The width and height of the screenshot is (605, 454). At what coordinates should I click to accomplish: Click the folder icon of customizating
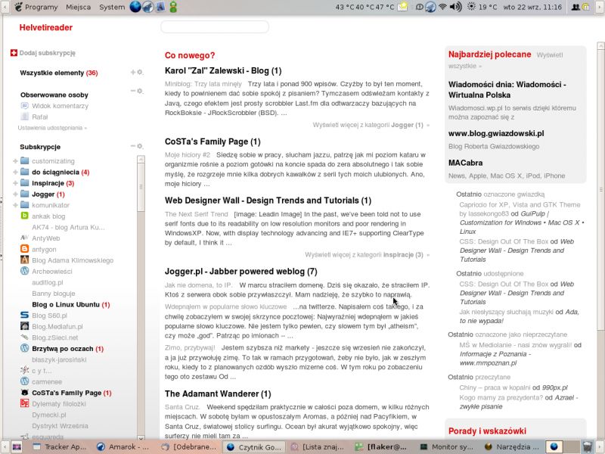click(x=25, y=160)
